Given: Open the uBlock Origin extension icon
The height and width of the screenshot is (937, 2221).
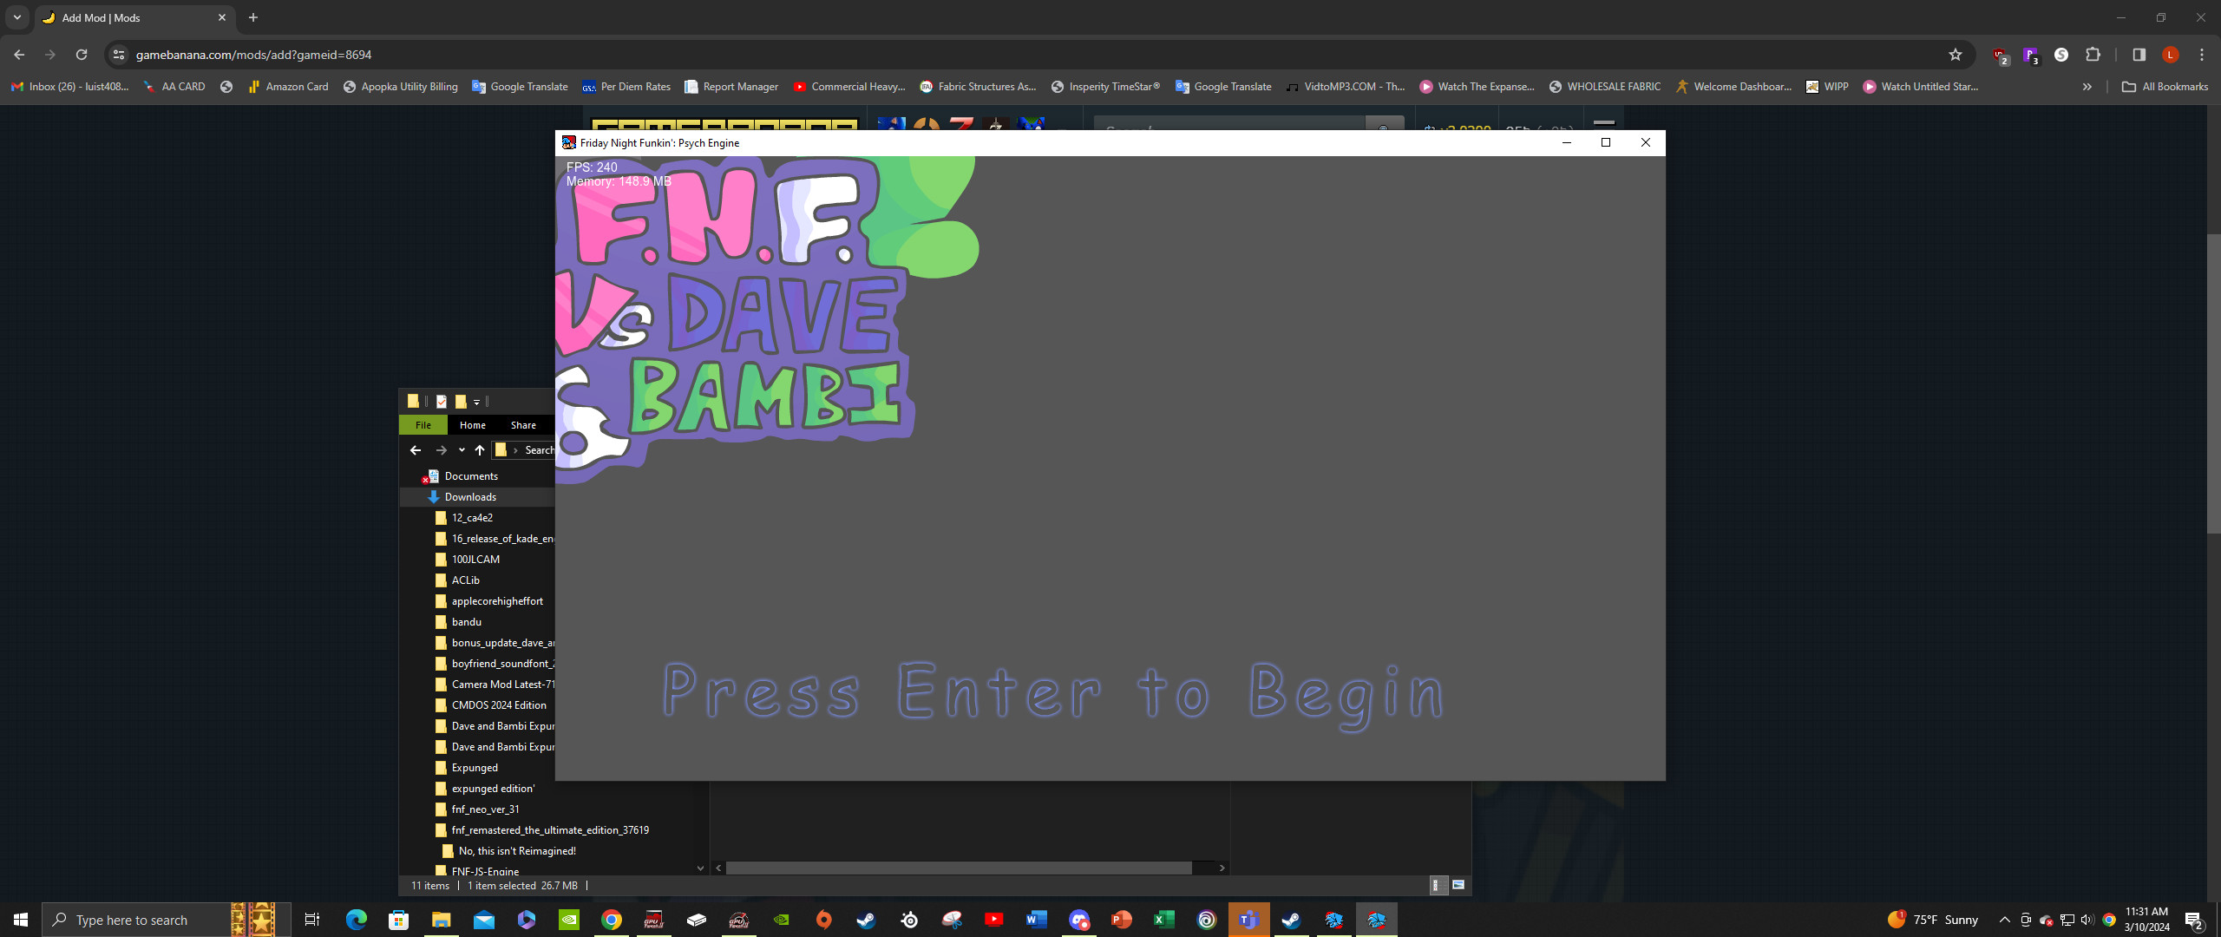Looking at the screenshot, I should click(2000, 56).
